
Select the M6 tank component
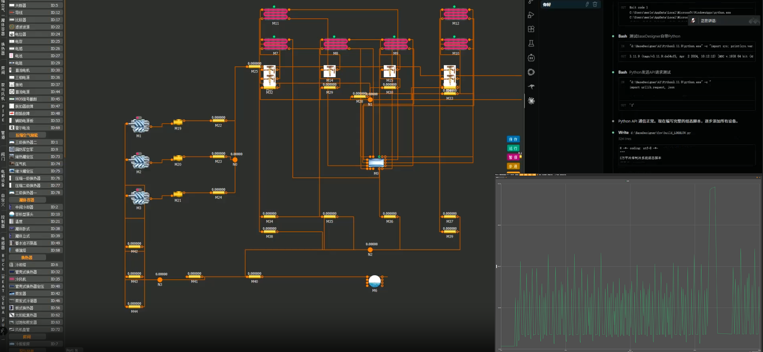click(x=375, y=281)
